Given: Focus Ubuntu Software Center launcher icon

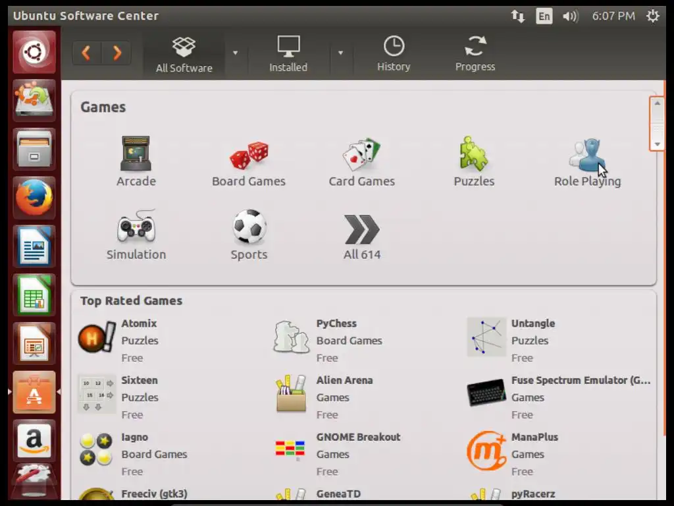Looking at the screenshot, I should (x=34, y=393).
